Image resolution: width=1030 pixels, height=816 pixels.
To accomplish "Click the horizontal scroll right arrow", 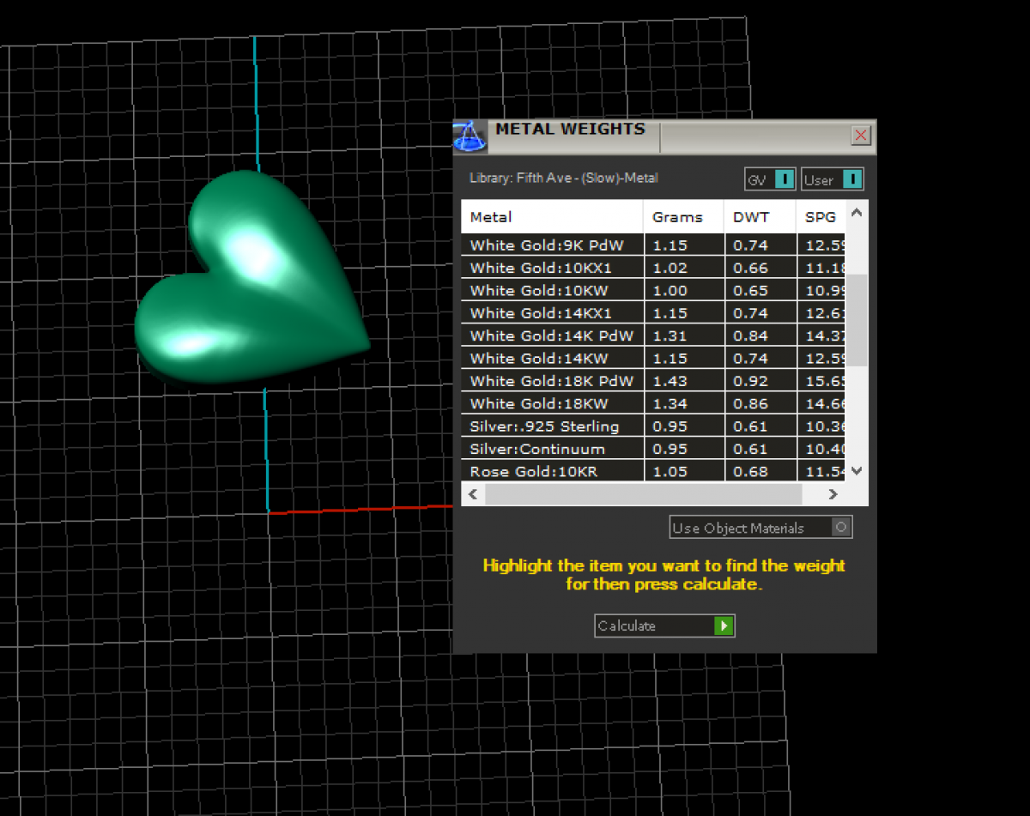I will (x=832, y=494).
